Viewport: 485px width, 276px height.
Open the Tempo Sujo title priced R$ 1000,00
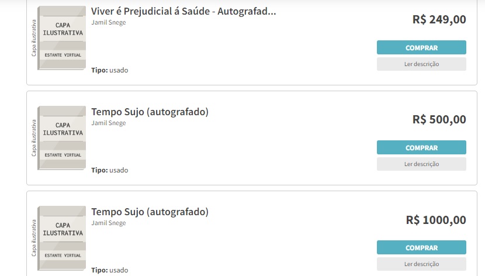click(150, 212)
